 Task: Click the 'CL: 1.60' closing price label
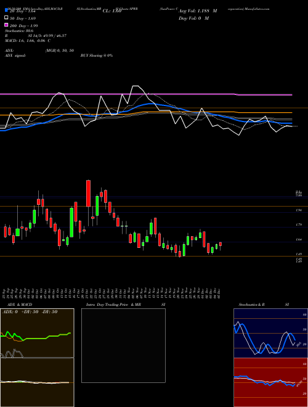pyautogui.click(x=112, y=11)
